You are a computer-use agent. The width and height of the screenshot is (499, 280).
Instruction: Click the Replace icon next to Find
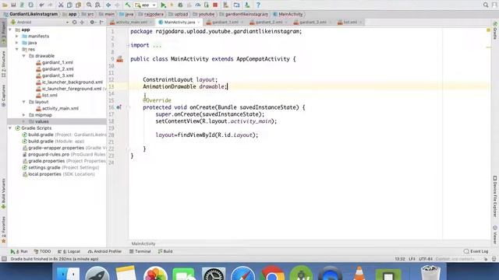[97, 5]
